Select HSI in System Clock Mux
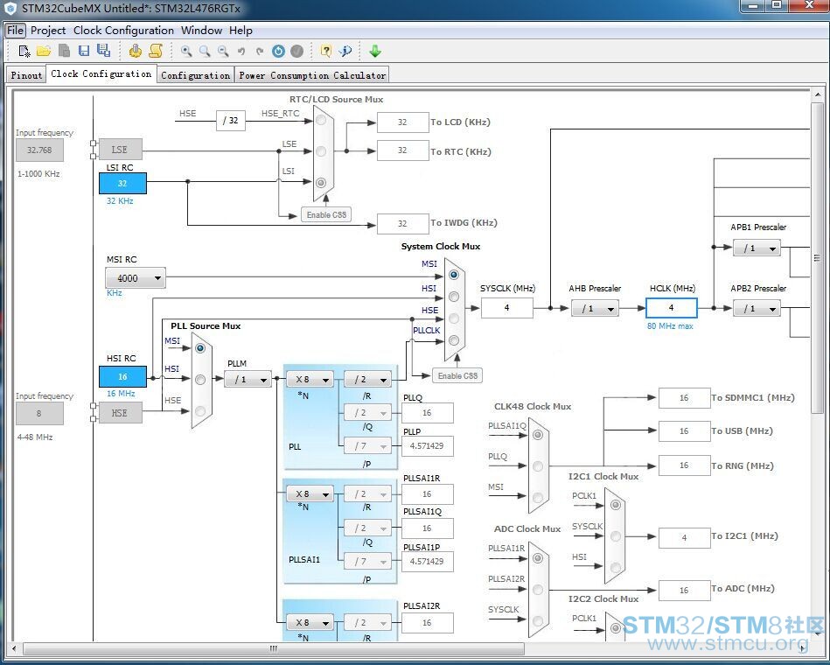The image size is (830, 665). click(x=454, y=297)
